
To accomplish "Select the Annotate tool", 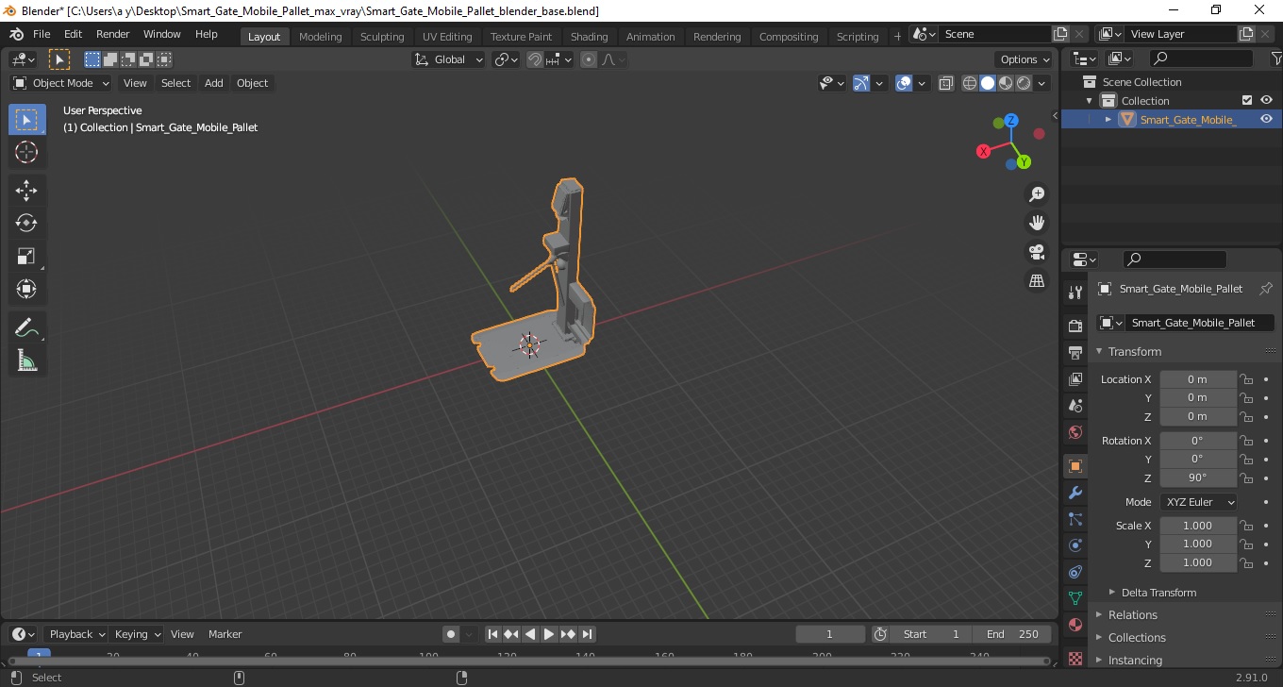I will coord(26,327).
